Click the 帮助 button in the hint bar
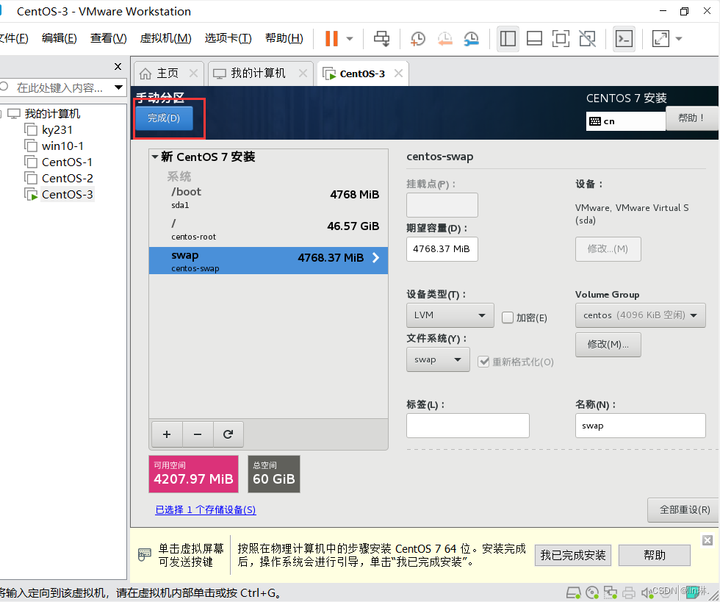This screenshot has width=720, height=602. (655, 555)
